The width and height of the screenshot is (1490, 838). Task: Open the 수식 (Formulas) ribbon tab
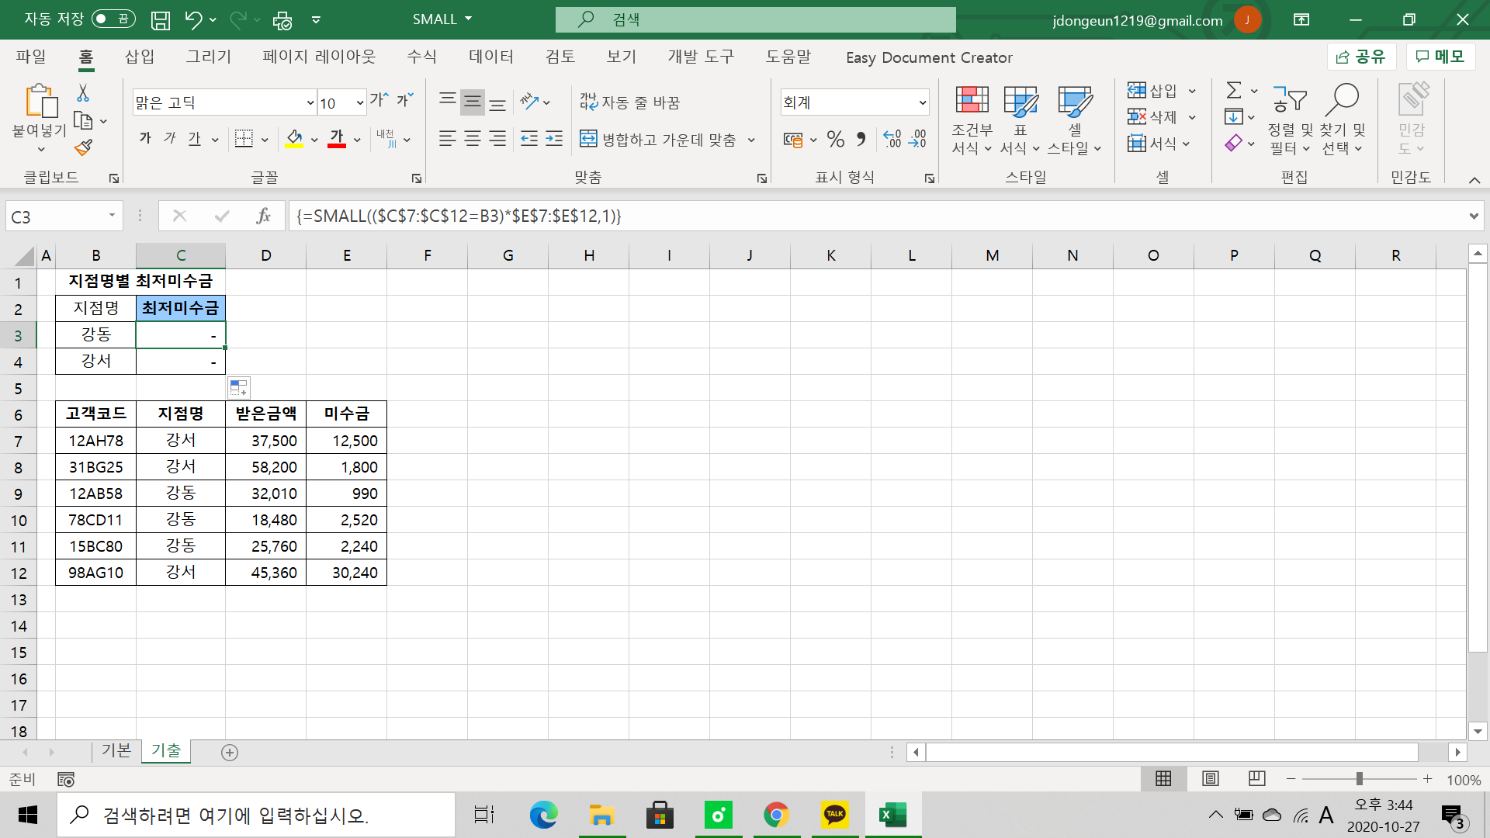click(421, 57)
